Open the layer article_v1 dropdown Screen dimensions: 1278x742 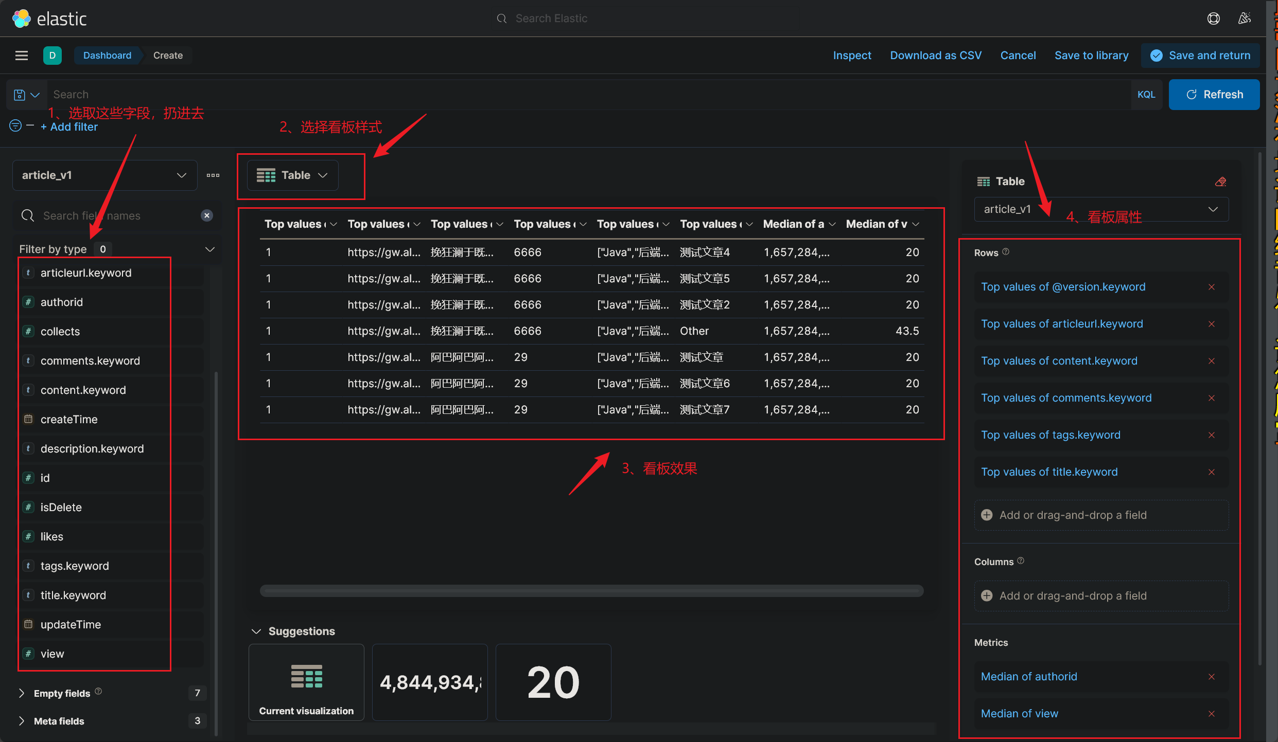point(1101,209)
